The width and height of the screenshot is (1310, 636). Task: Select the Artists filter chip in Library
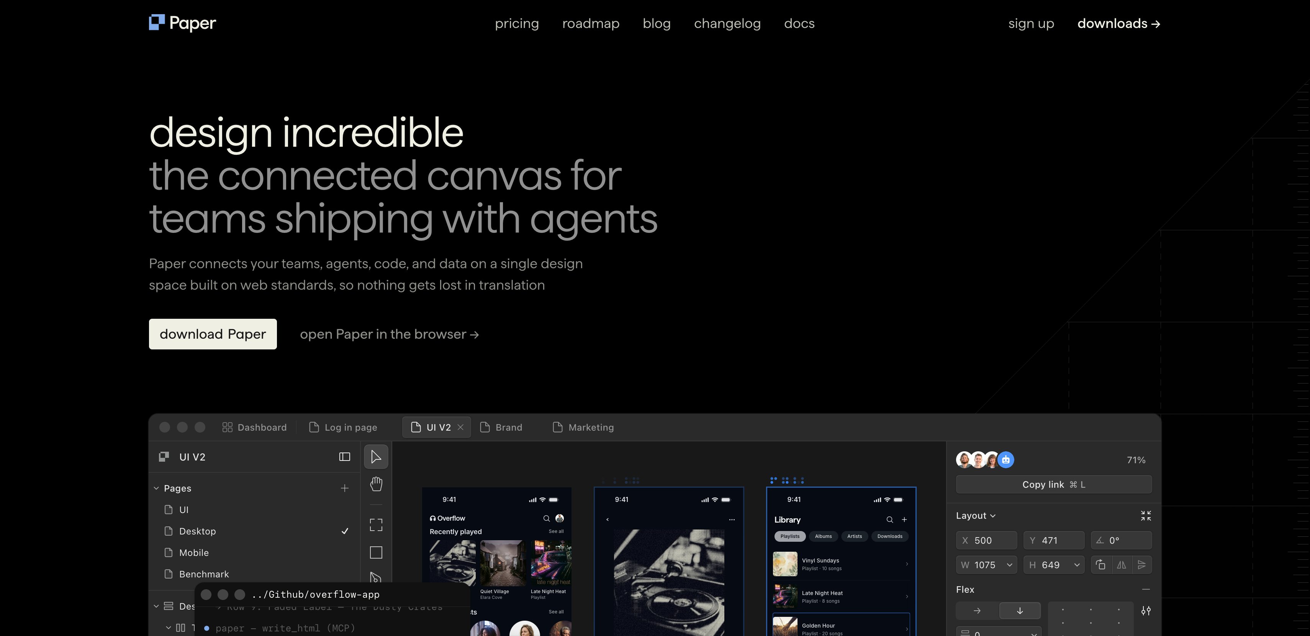coord(854,536)
